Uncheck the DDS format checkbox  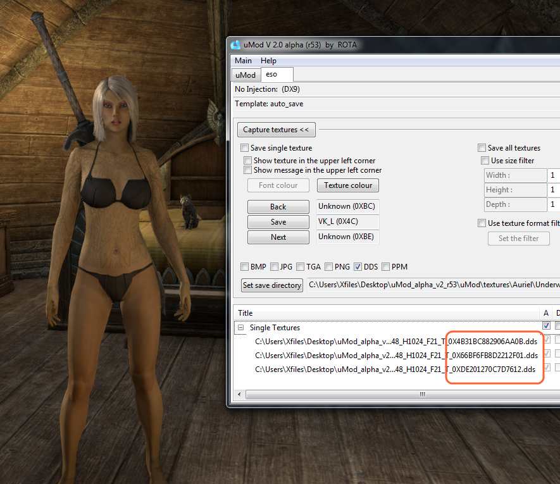click(x=358, y=267)
